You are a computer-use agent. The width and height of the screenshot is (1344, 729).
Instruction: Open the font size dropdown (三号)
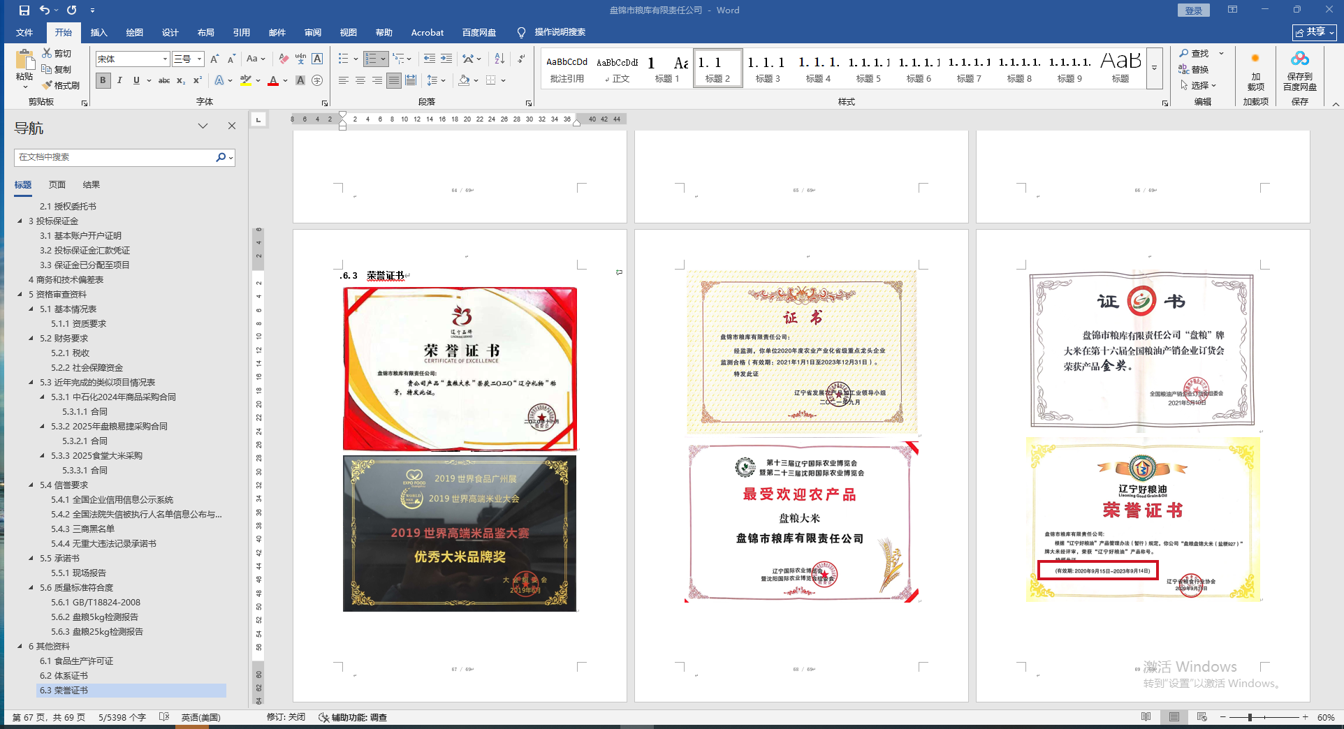click(199, 59)
